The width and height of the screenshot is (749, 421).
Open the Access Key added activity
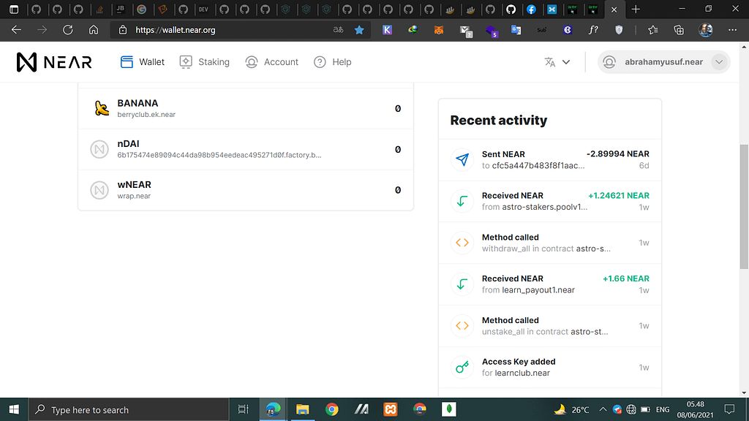point(550,368)
